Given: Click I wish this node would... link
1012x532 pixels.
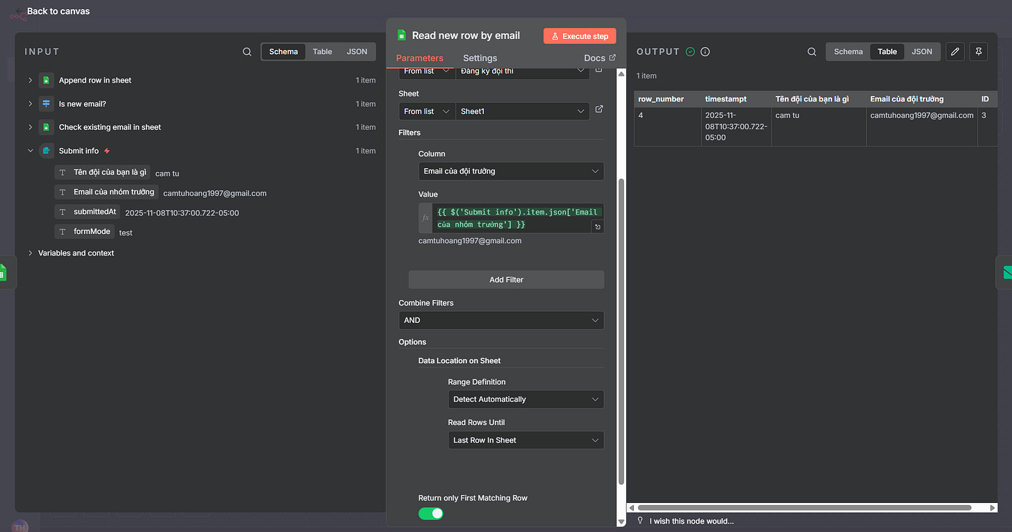Looking at the screenshot, I should pyautogui.click(x=692, y=521).
